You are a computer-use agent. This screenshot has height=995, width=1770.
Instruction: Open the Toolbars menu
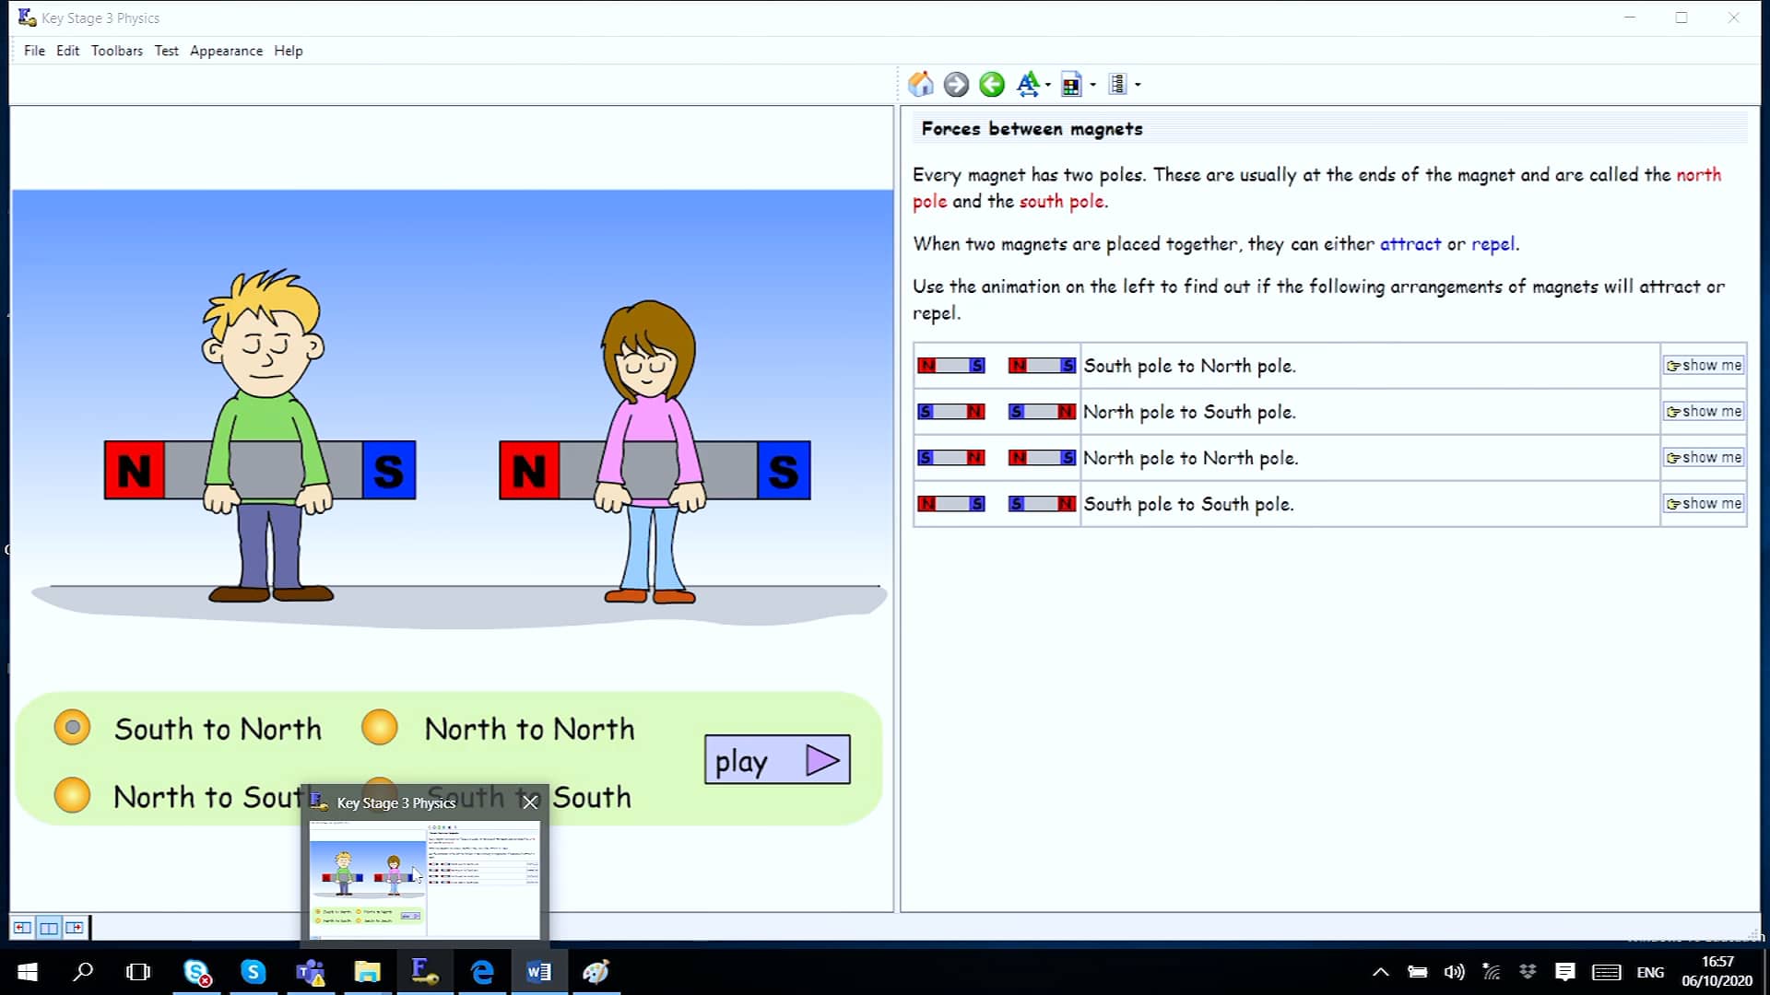tap(117, 51)
